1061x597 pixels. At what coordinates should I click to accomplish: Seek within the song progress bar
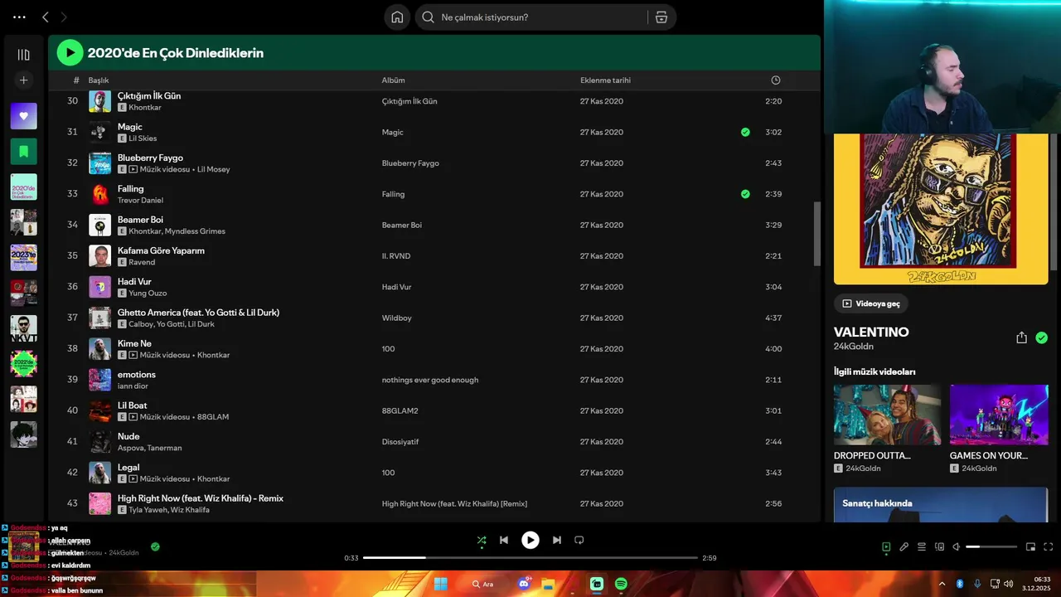coord(530,558)
